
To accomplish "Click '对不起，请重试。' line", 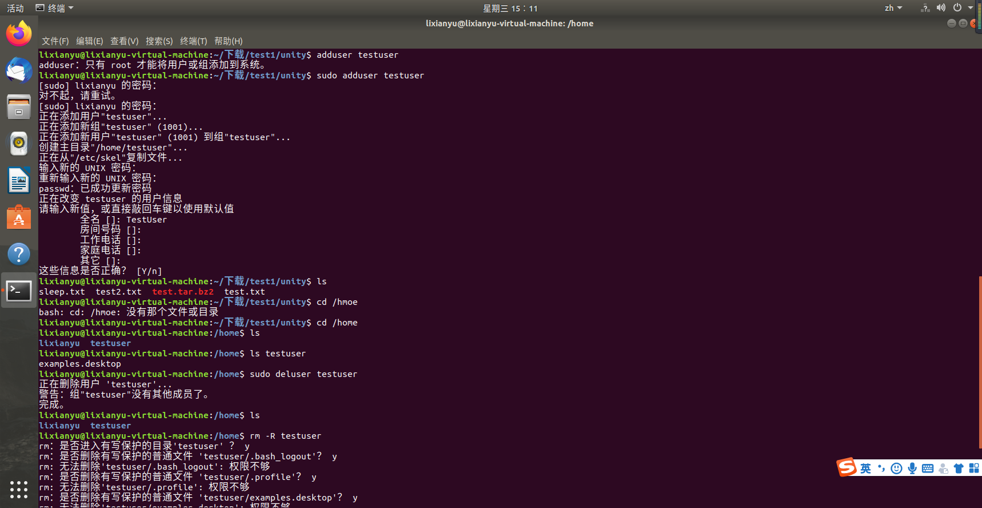I will pyautogui.click(x=78, y=96).
